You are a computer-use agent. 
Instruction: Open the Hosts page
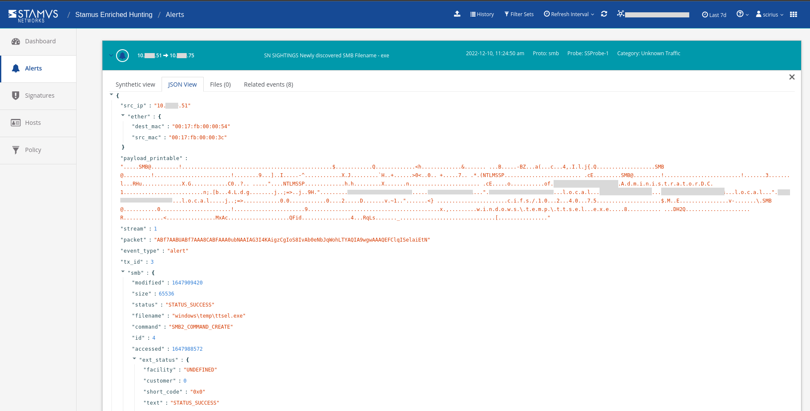[32, 122]
